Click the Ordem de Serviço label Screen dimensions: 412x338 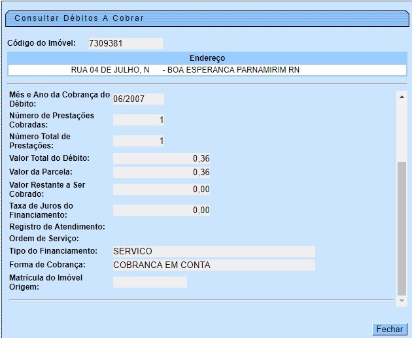tap(44, 239)
